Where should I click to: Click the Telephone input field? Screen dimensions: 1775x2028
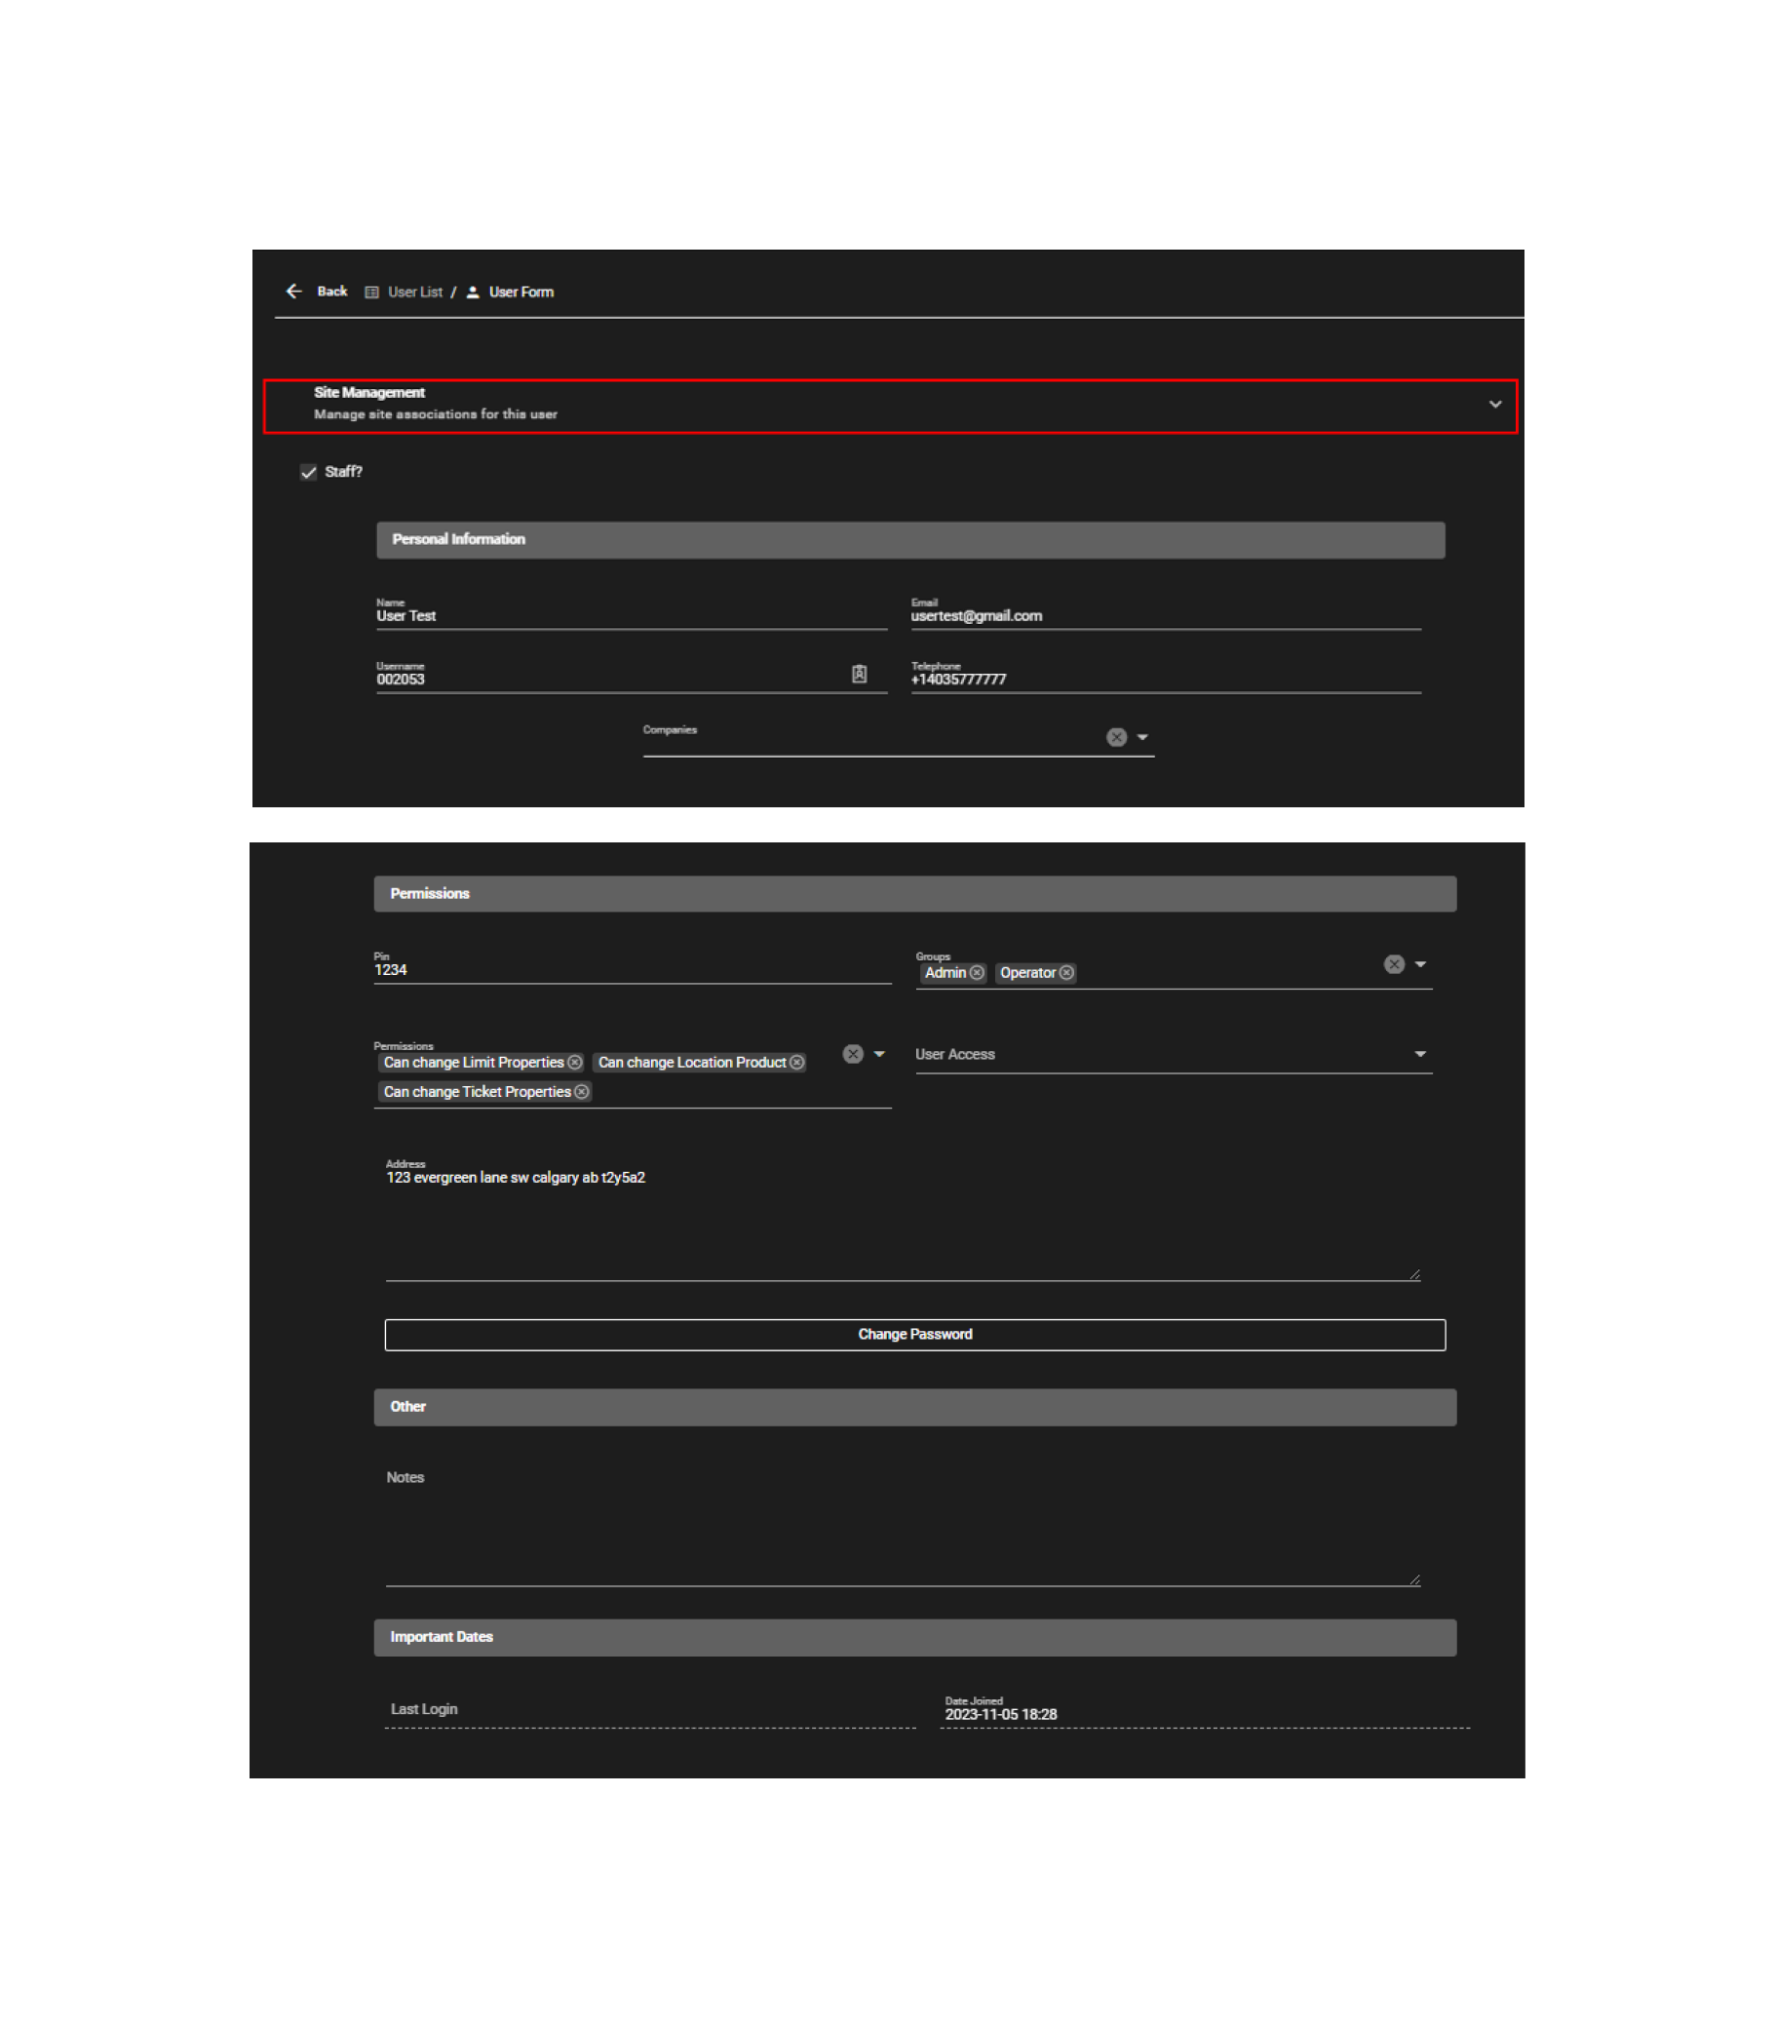[x=1166, y=678]
